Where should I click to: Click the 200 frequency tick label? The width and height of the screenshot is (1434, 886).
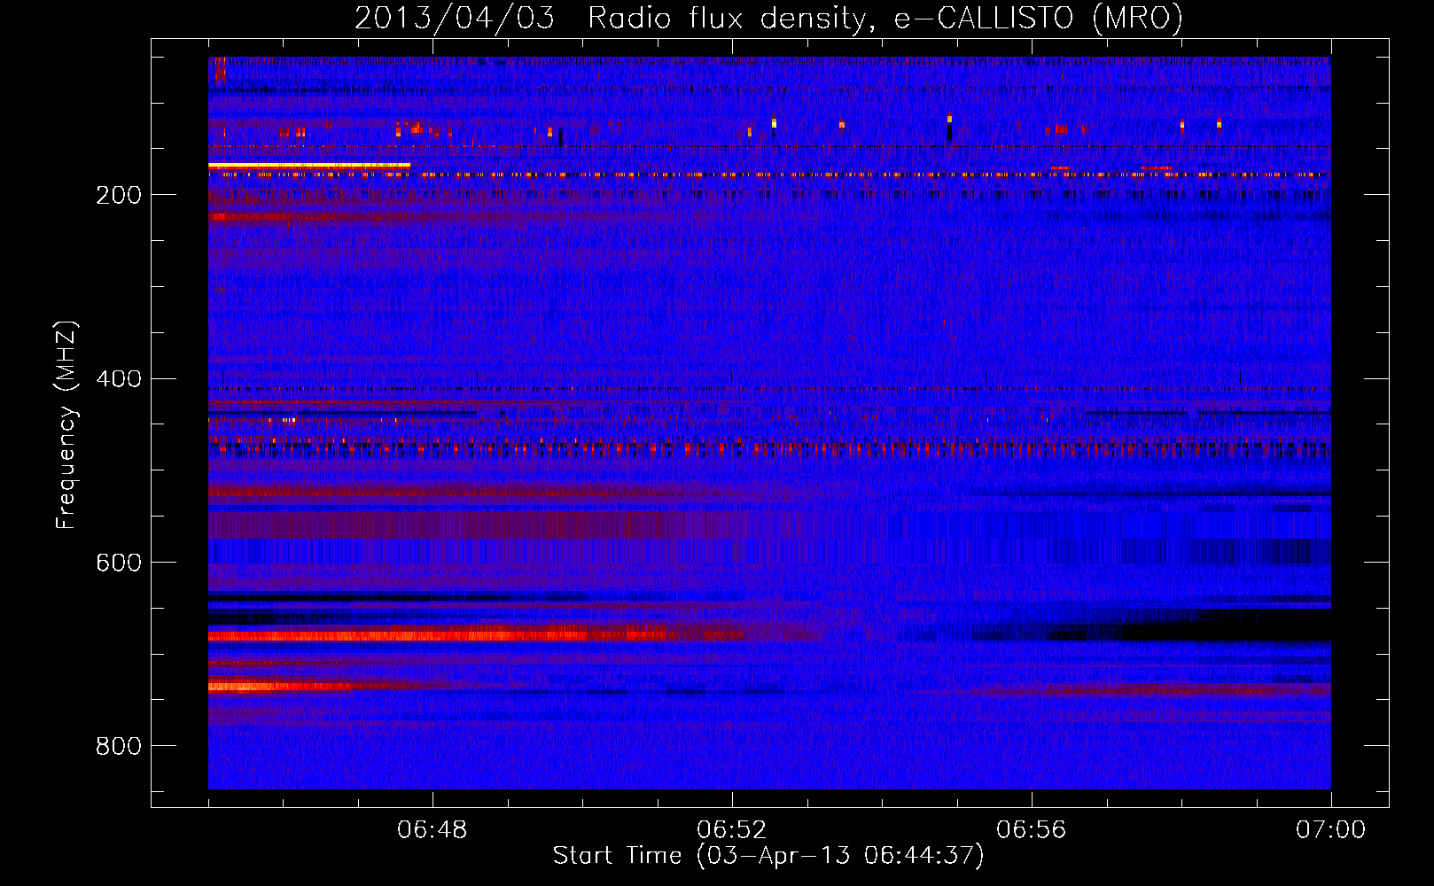pos(119,195)
